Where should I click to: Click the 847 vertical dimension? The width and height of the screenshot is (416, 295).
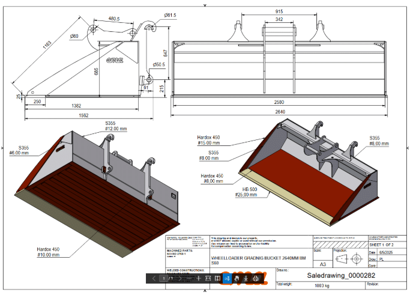coord(165,53)
